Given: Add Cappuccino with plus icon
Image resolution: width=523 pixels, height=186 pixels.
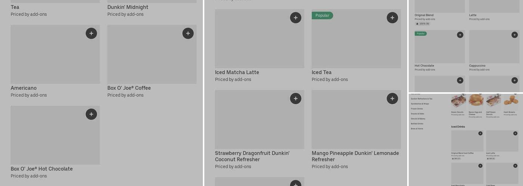Looking at the screenshot, I should click(x=514, y=35).
